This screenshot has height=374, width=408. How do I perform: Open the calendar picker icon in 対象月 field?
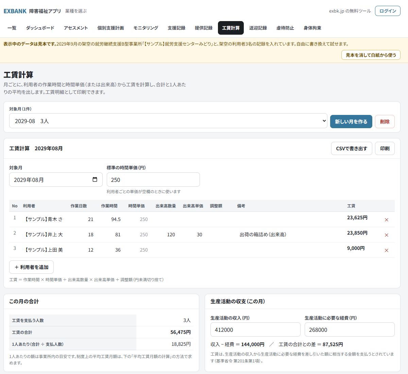click(95, 180)
